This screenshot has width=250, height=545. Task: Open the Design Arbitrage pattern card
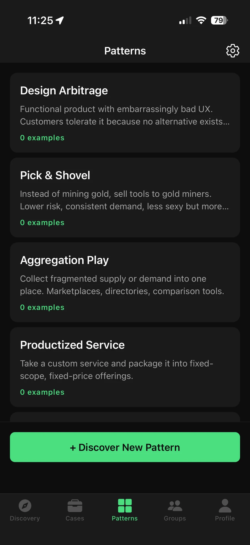pyautogui.click(x=125, y=113)
